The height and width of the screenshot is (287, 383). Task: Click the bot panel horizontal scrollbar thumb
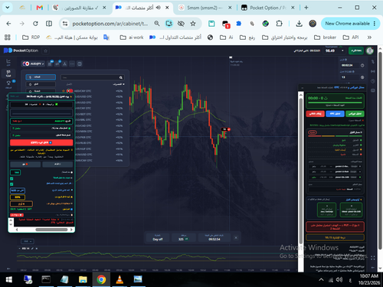coord(51,230)
